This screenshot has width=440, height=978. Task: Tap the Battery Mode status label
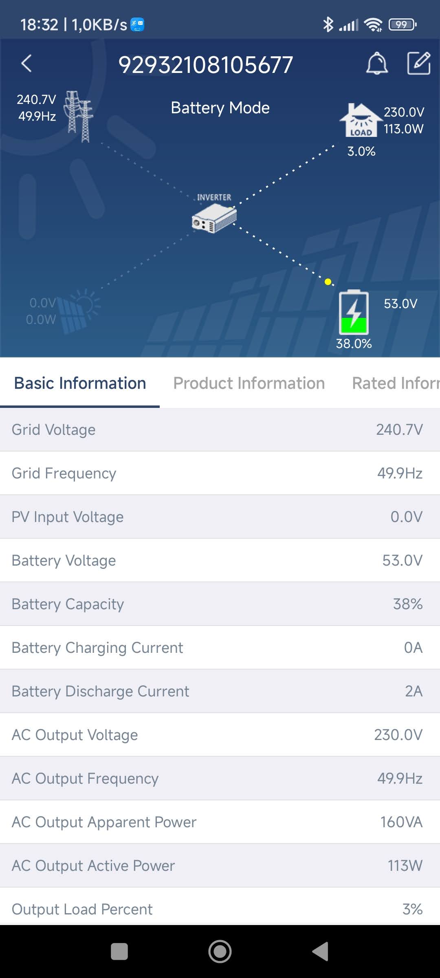click(x=220, y=108)
